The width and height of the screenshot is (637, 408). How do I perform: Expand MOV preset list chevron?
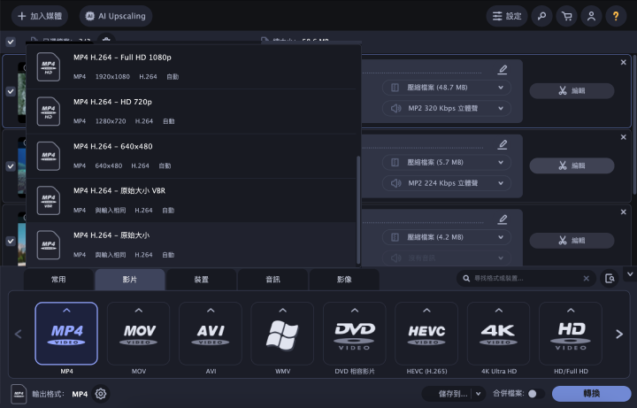point(139,311)
